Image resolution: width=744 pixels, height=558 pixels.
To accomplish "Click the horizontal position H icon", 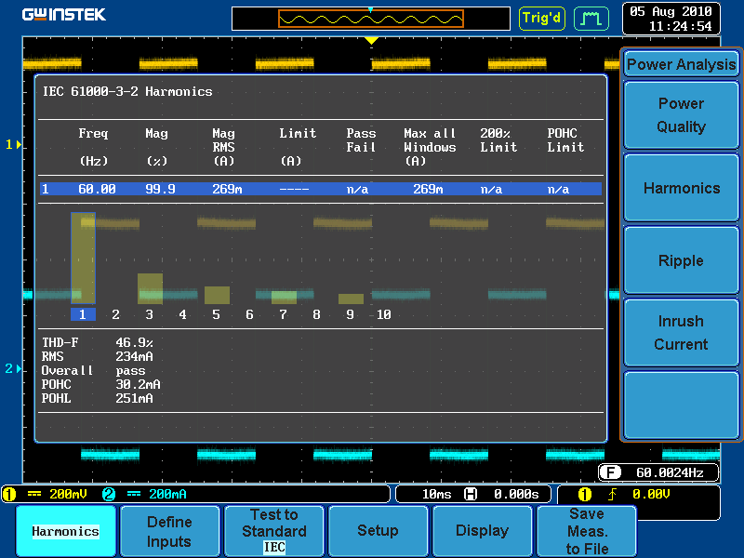I will (x=471, y=495).
